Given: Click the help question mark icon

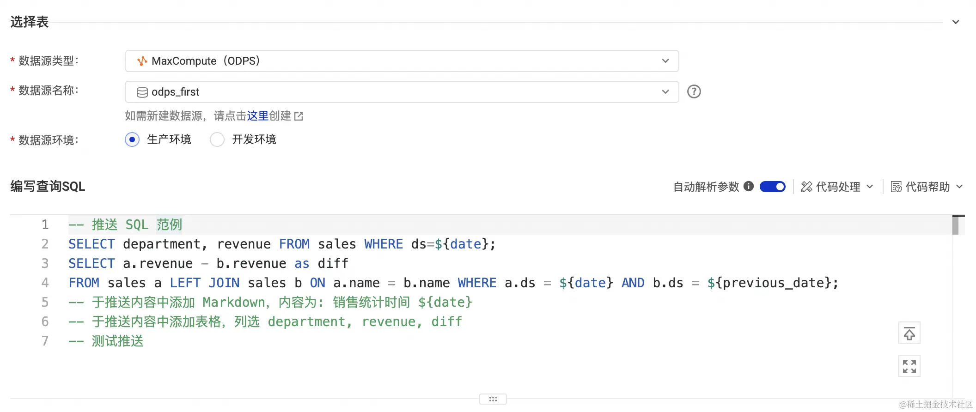Looking at the screenshot, I should (694, 91).
